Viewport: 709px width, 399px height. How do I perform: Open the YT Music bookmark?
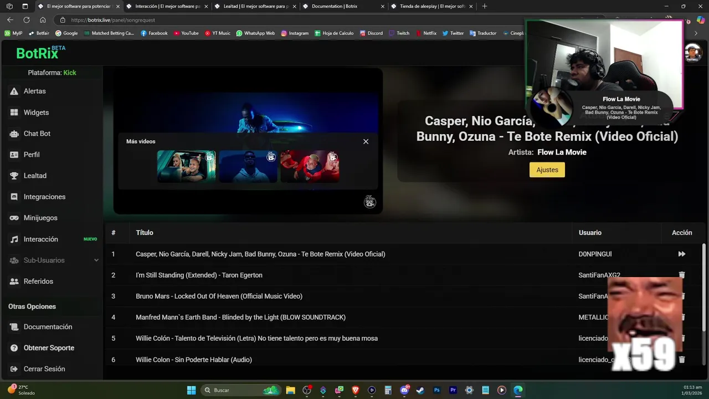point(218,33)
